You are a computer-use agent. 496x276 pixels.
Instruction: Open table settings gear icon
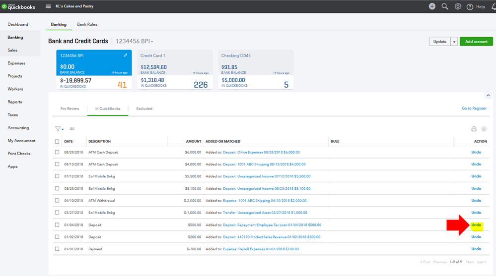(484, 129)
